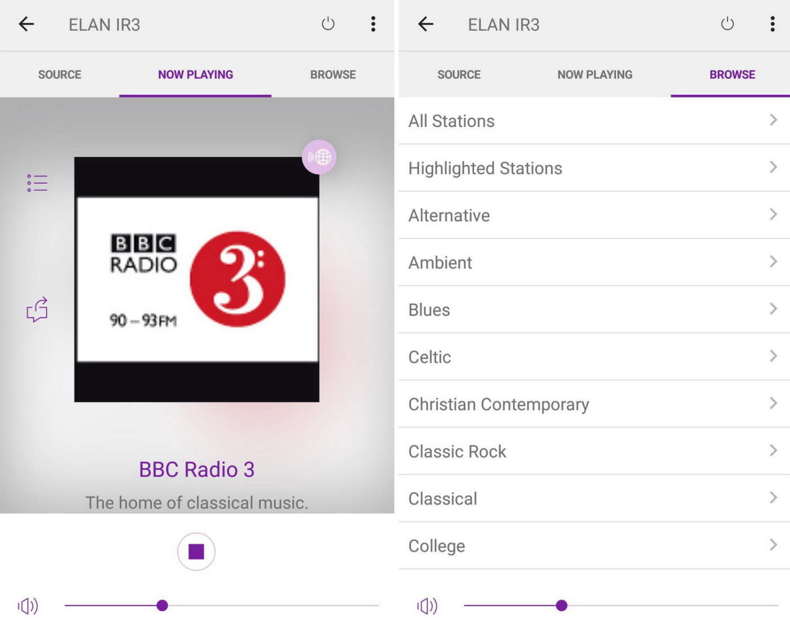The height and width of the screenshot is (627, 790).
Task: Tap the BBC Radio 3 station artwork
Action: (x=197, y=279)
